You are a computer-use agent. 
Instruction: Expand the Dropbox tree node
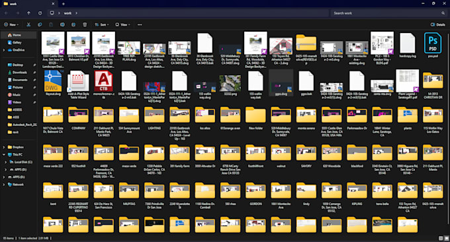[x=4, y=147]
